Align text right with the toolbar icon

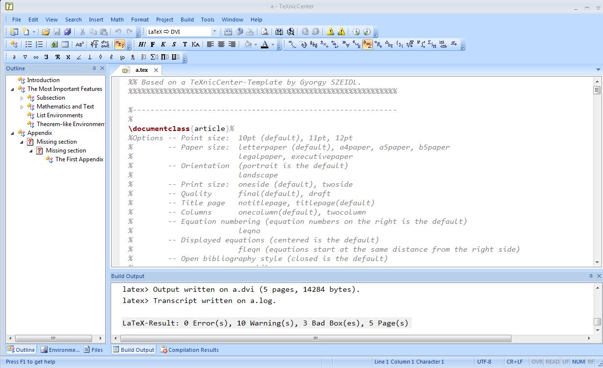click(232, 44)
